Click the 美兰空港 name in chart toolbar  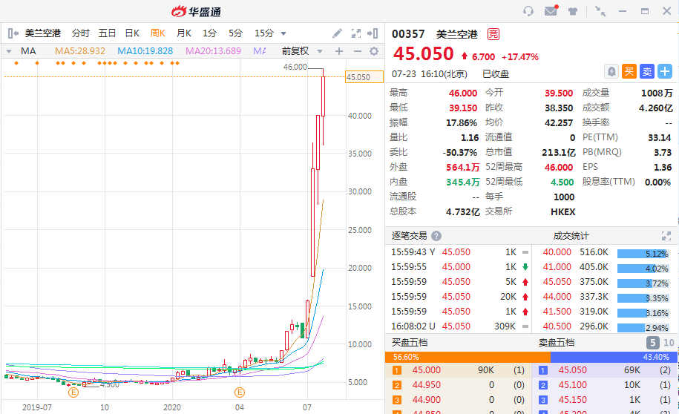[43, 33]
